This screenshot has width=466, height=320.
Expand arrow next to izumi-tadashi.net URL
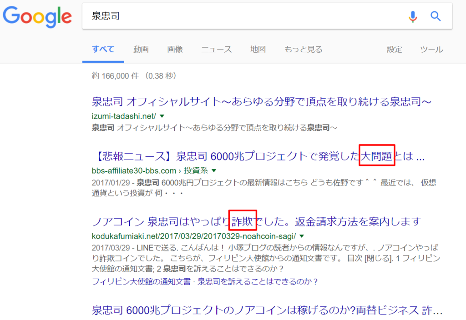coord(162,116)
